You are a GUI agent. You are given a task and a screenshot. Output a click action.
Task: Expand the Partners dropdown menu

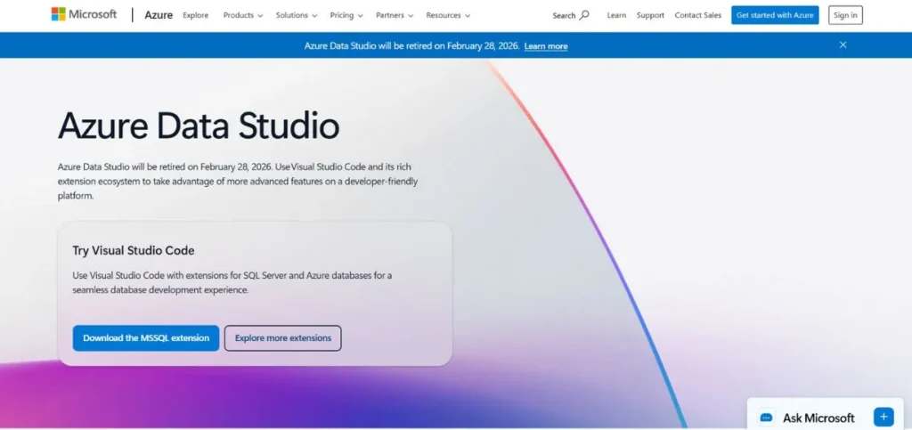(395, 15)
